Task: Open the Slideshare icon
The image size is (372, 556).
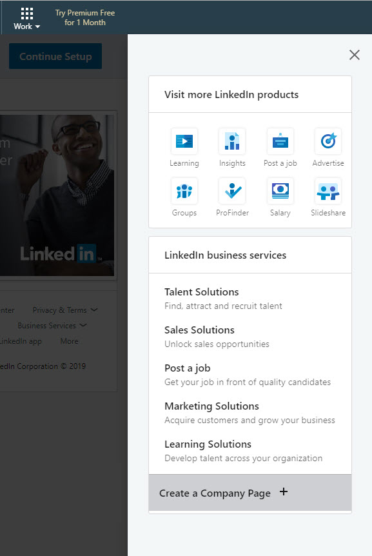Action: tap(328, 191)
